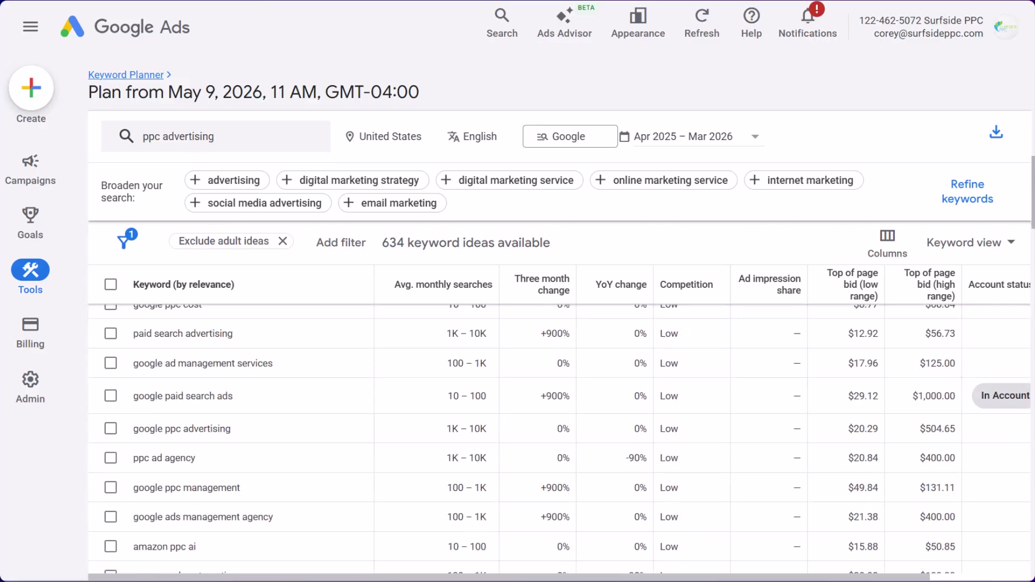The width and height of the screenshot is (1035, 582).
Task: Check 'google ppc management' row
Action: click(x=111, y=487)
